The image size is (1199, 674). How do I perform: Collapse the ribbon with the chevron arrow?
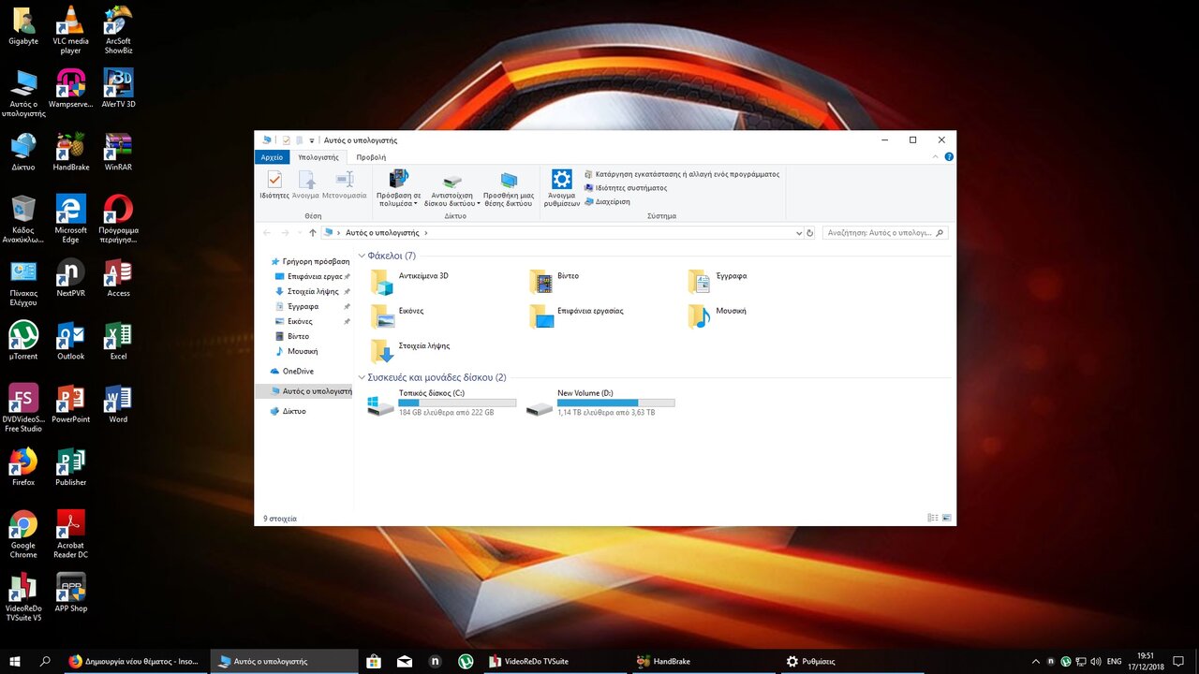[938, 157]
